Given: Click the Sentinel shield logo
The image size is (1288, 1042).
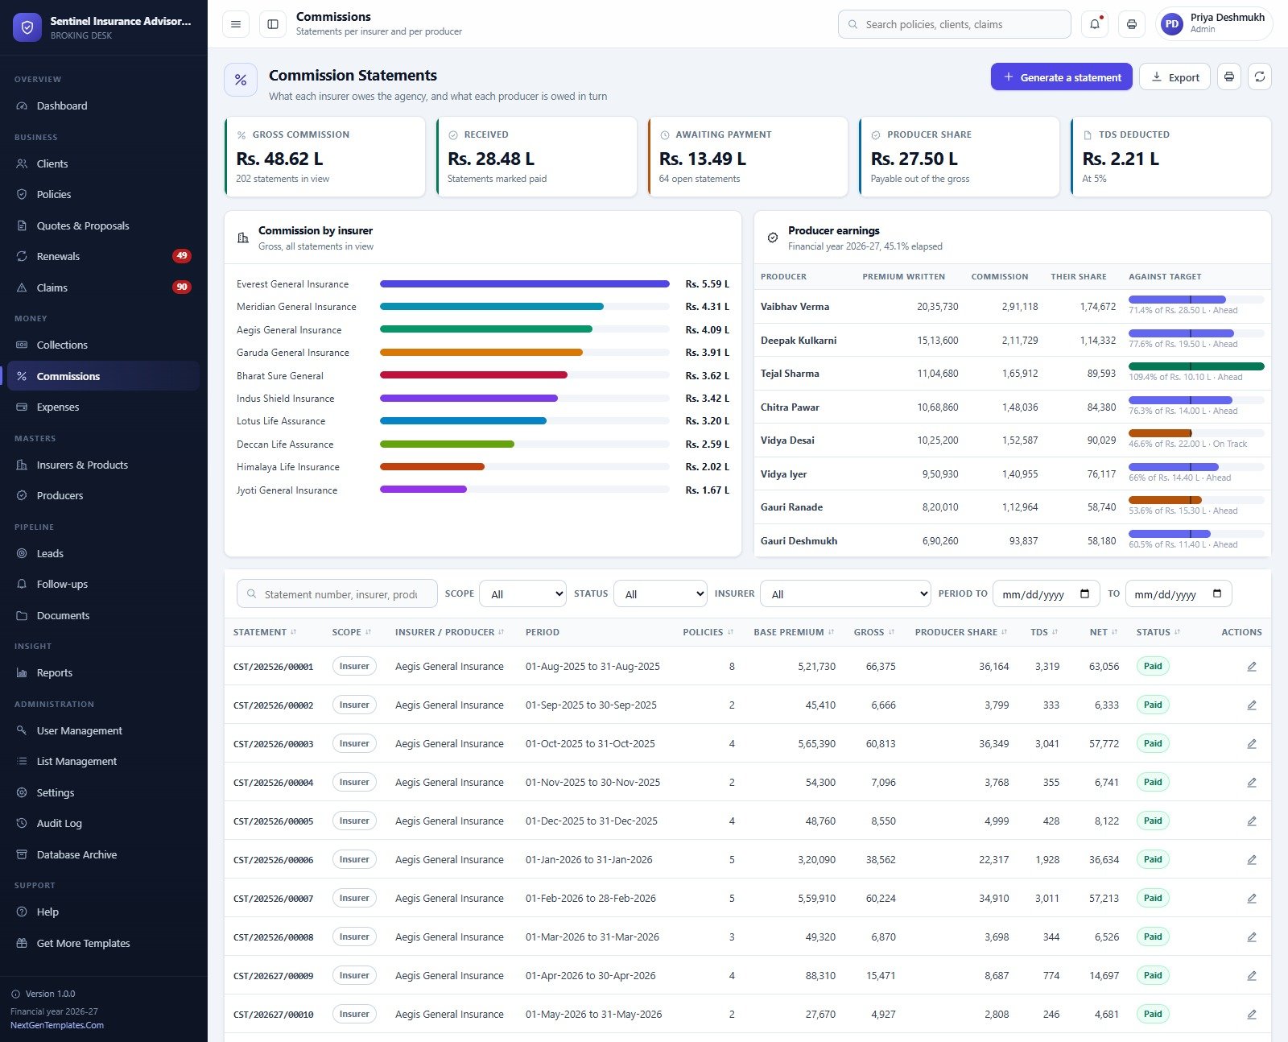Looking at the screenshot, I should (x=27, y=27).
